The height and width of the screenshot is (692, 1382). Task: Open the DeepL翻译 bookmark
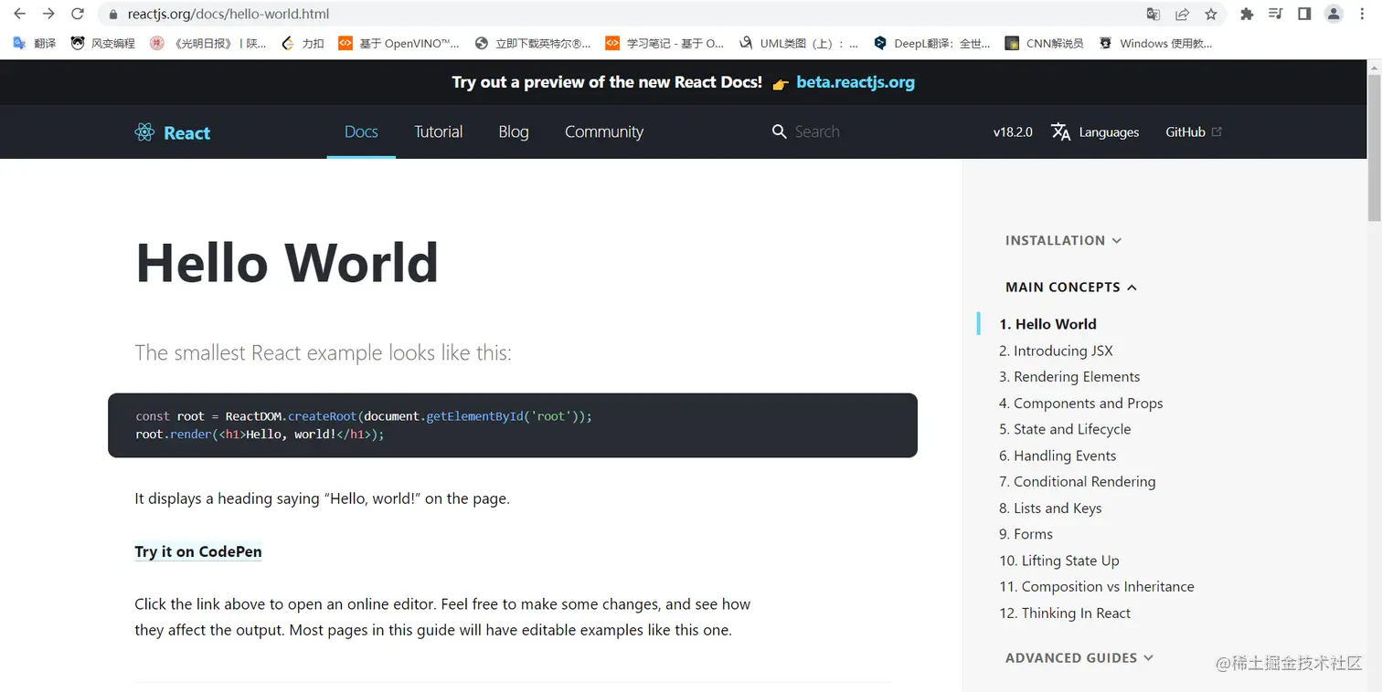point(932,43)
